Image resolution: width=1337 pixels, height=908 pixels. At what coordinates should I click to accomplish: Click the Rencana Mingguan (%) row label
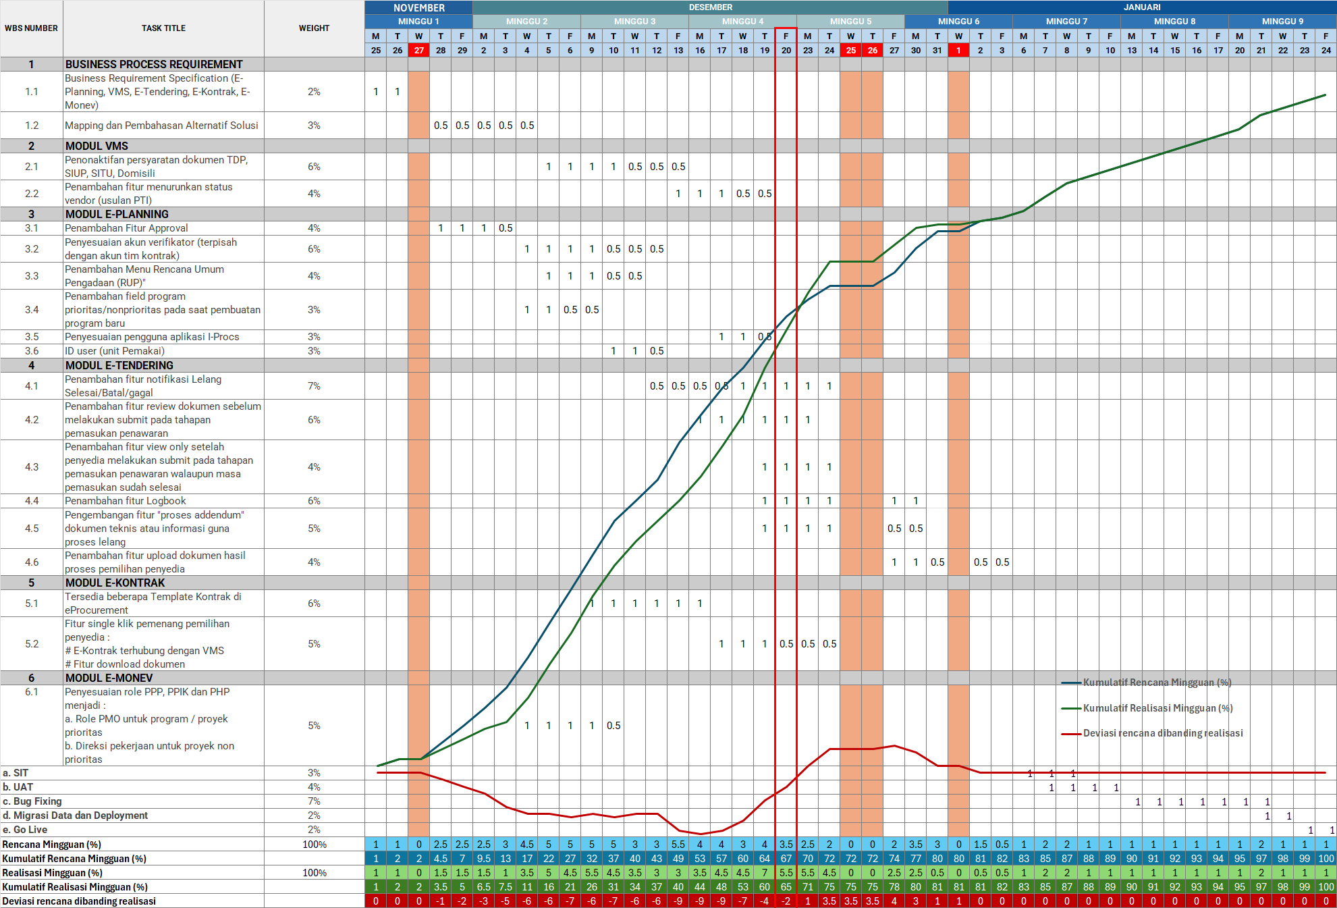point(52,845)
